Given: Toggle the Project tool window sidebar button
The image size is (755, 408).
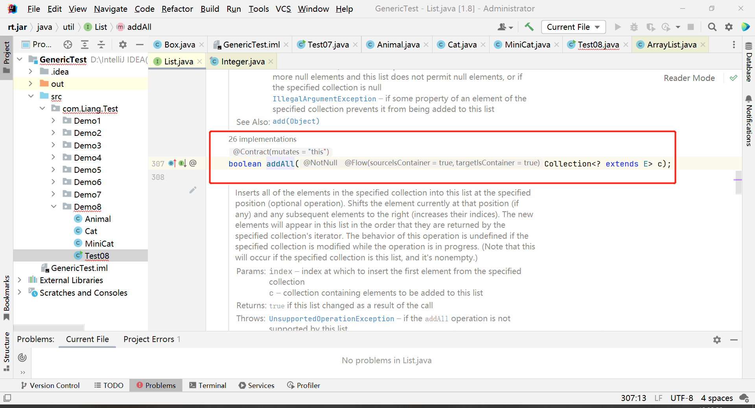Looking at the screenshot, I should pos(6,58).
